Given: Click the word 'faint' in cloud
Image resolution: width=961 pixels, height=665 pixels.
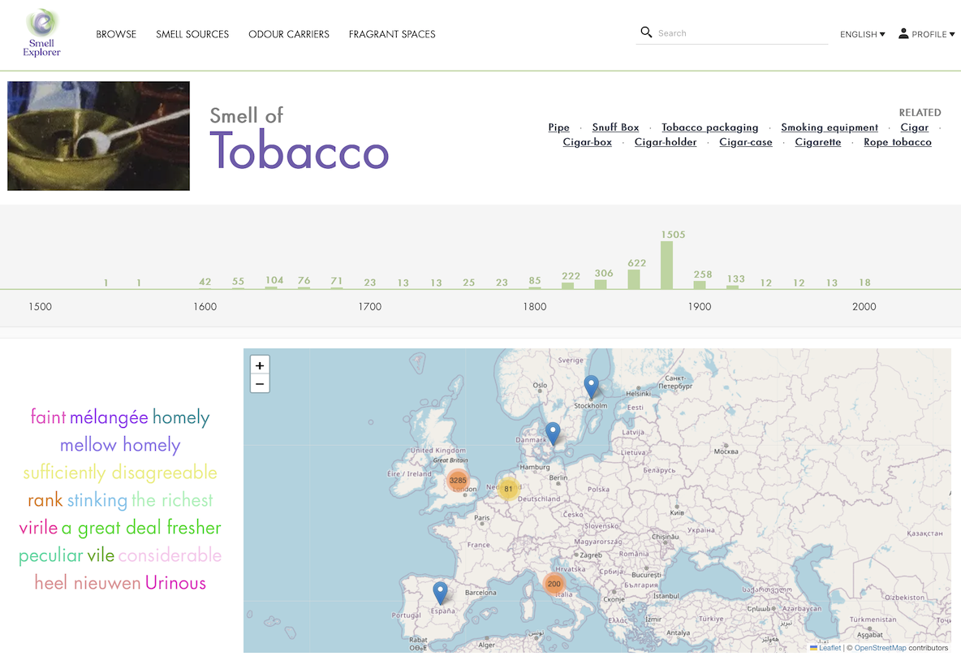Looking at the screenshot, I should [x=48, y=417].
